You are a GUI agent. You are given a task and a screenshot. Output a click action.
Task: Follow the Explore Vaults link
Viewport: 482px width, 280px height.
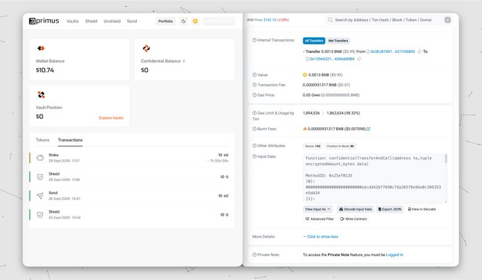click(111, 118)
